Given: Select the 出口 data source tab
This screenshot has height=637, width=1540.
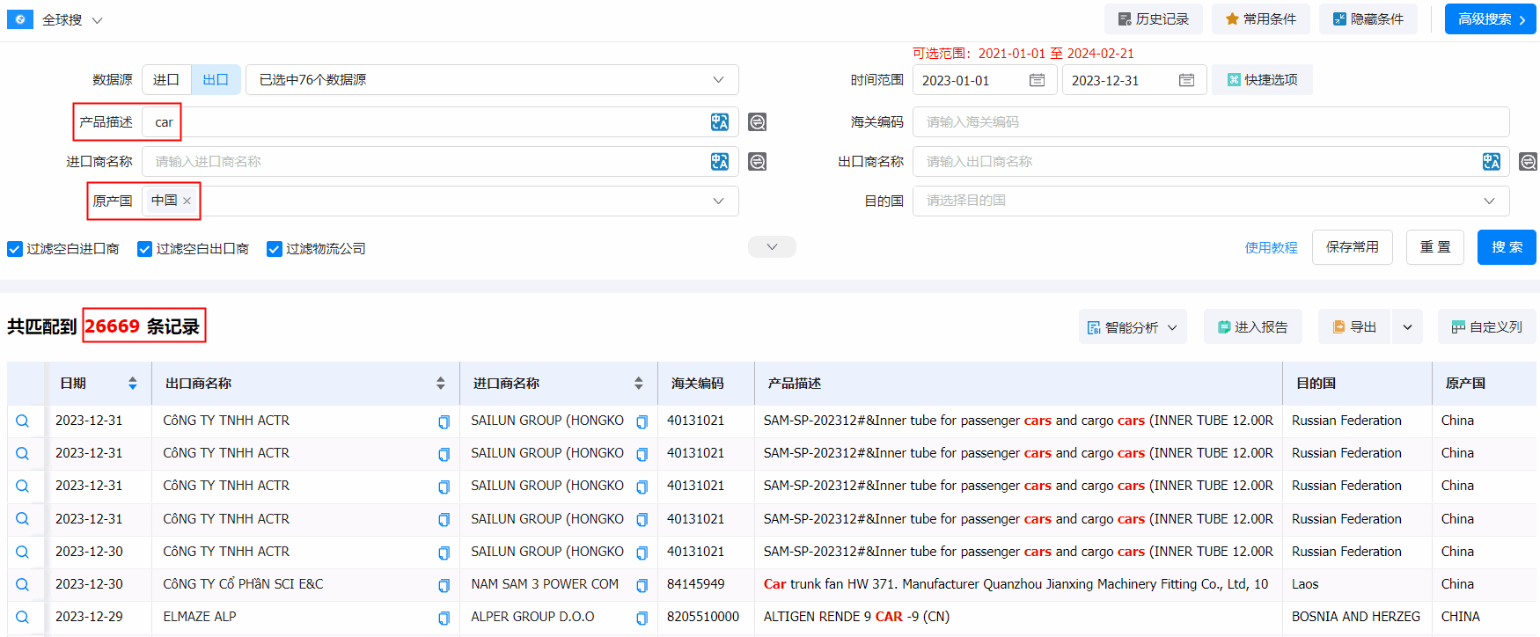Looking at the screenshot, I should coord(216,80).
